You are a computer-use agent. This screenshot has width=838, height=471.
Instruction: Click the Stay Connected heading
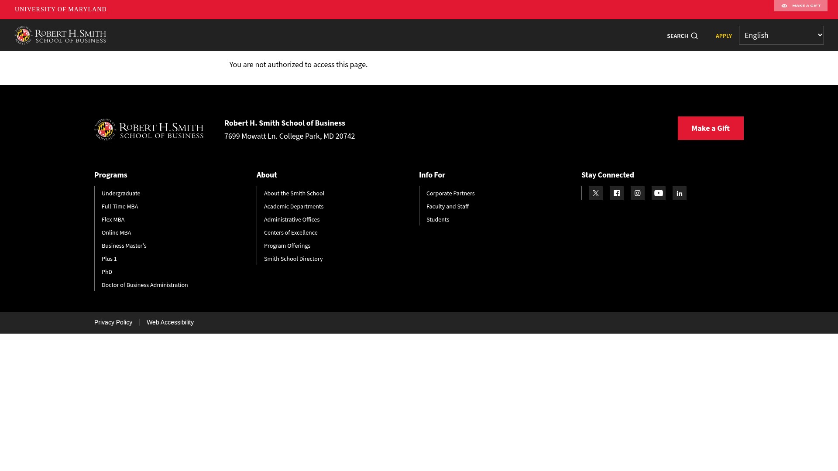(x=608, y=175)
